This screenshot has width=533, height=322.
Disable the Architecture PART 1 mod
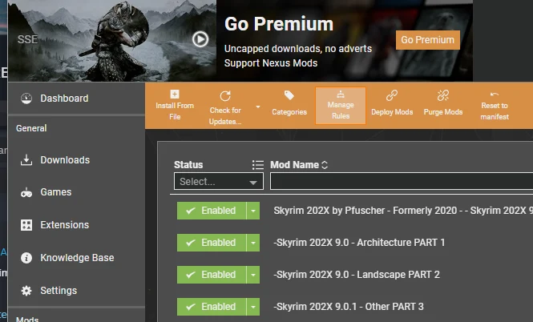click(x=211, y=243)
